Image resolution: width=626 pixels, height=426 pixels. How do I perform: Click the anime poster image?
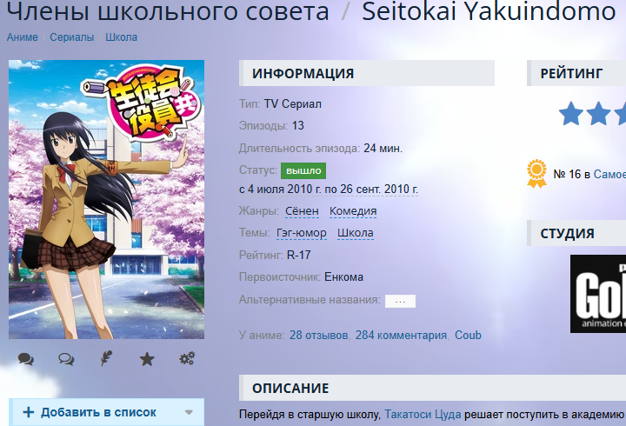(x=107, y=199)
